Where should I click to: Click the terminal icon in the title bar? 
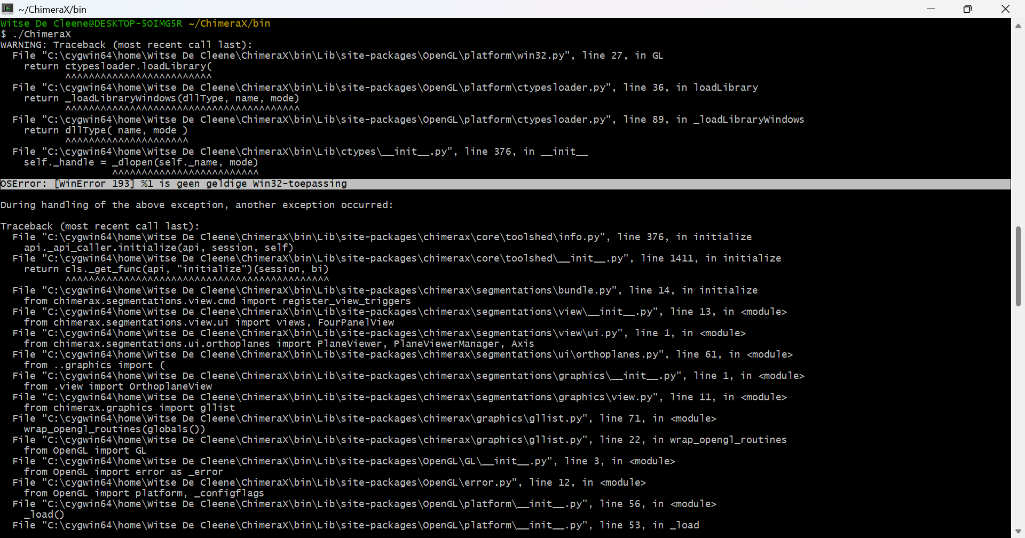tap(7, 9)
